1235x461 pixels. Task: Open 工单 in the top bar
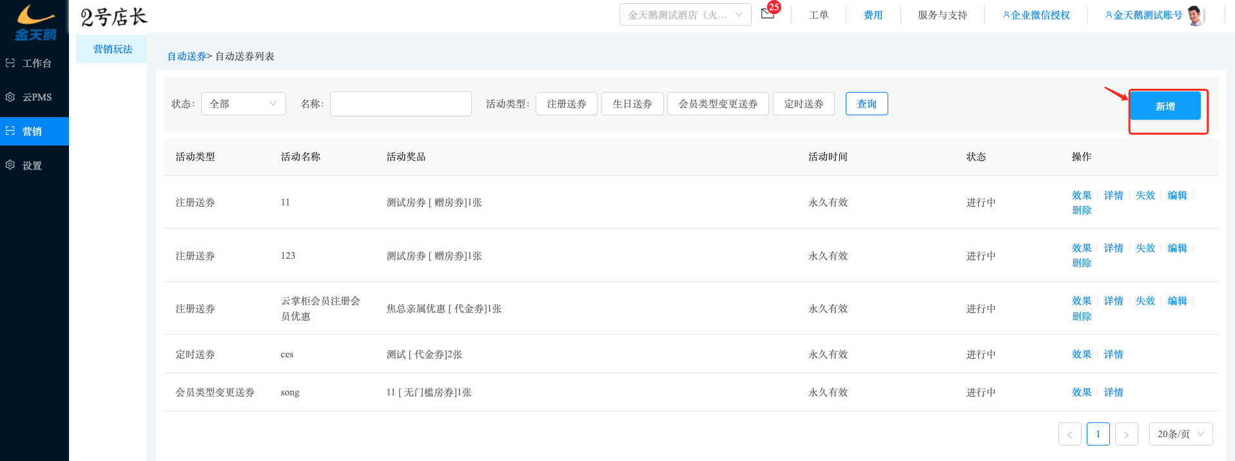(x=819, y=15)
